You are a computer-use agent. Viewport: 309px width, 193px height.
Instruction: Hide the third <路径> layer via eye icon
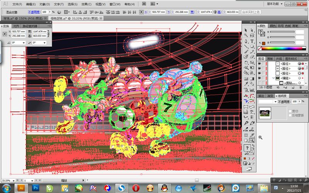[259, 73]
